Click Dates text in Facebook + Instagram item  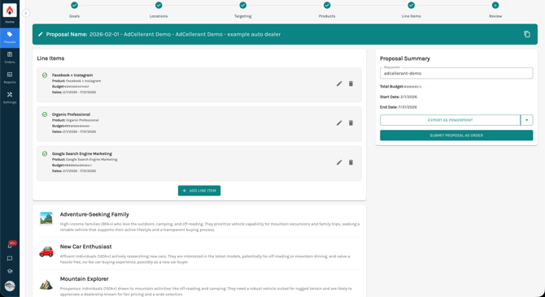click(x=74, y=93)
